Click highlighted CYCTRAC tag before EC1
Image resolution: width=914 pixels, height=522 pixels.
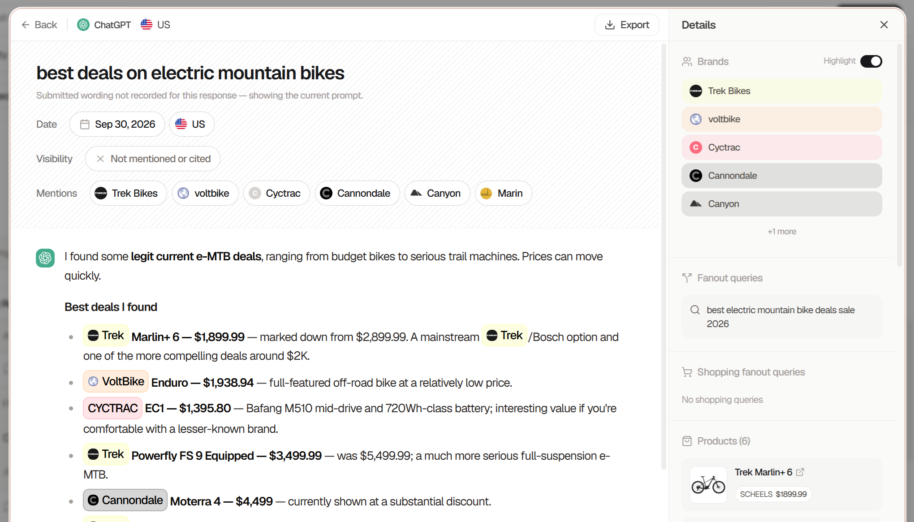tap(112, 408)
